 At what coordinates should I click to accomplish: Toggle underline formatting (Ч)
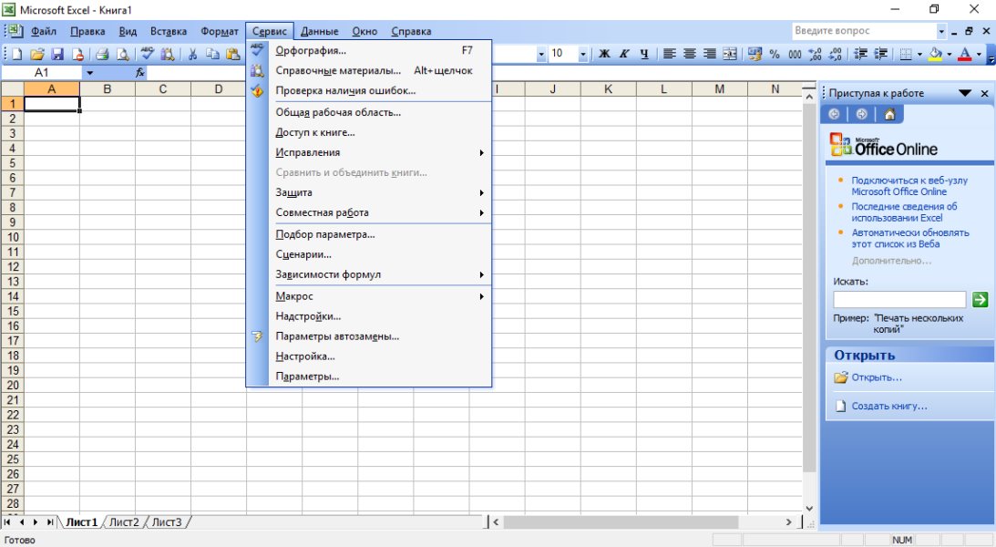(x=643, y=55)
